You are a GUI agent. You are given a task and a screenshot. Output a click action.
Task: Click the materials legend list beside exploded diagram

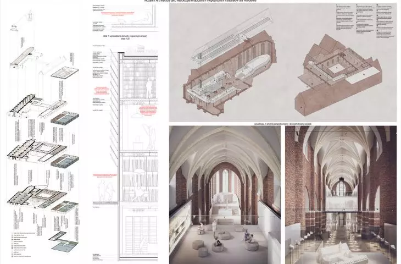(x=22, y=245)
